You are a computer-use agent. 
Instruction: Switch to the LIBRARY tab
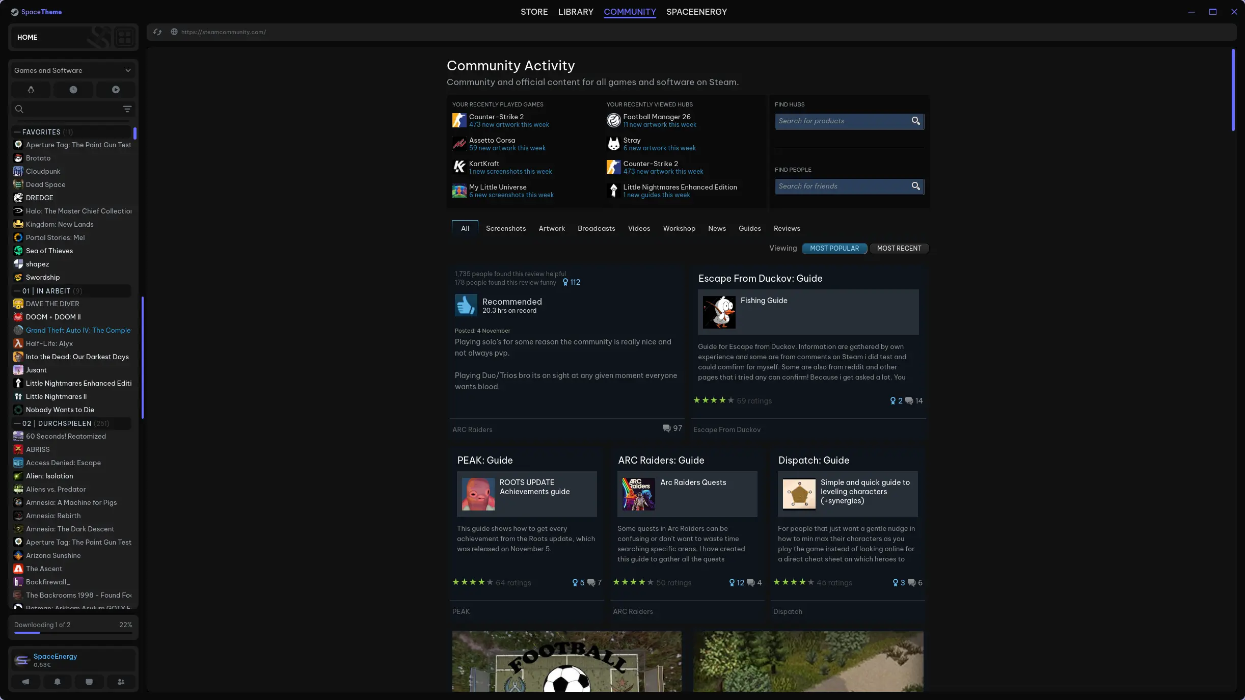(576, 12)
